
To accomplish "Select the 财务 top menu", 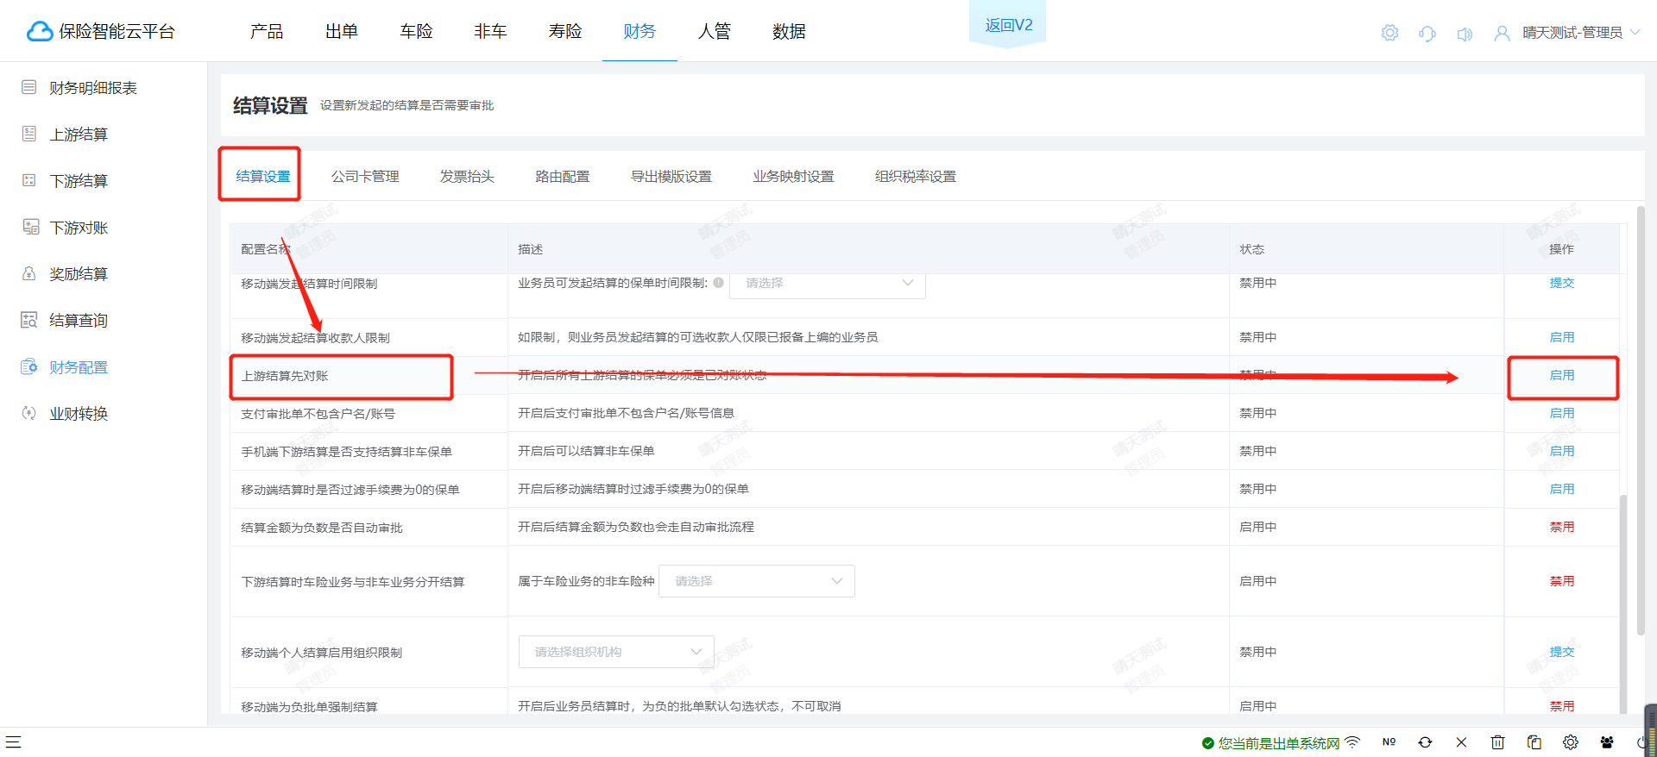I will point(639,31).
